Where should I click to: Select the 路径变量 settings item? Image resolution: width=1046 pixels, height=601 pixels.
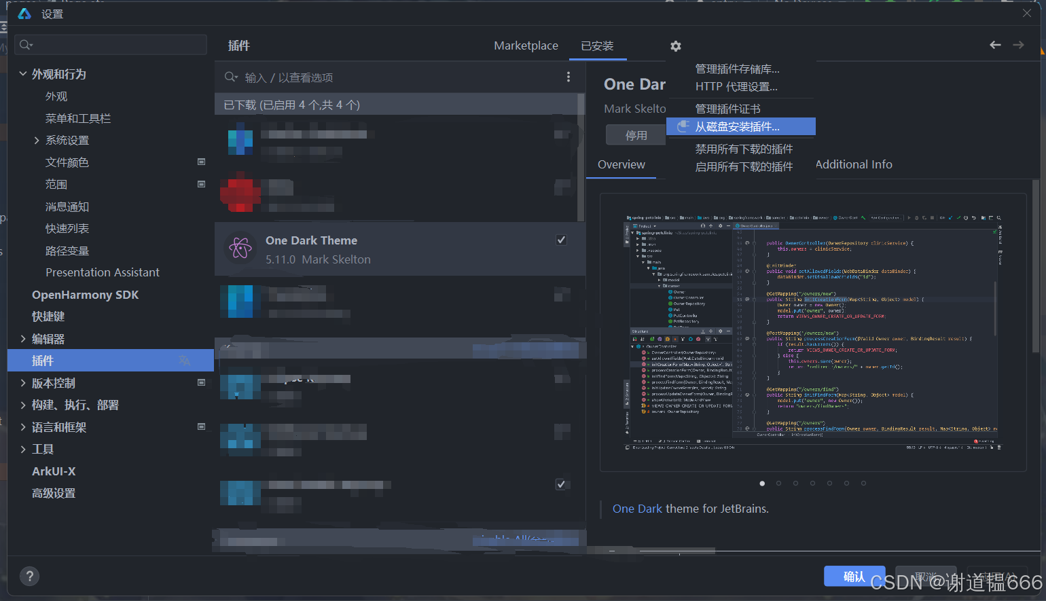(67, 251)
